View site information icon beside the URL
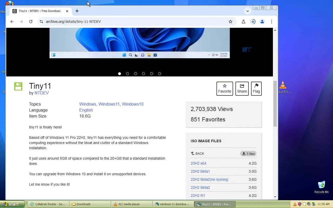This screenshot has height=208, width=333. [41, 22]
